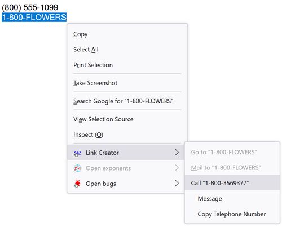Click the Open bugs ladybug icon
282x226 pixels.
click(x=77, y=184)
